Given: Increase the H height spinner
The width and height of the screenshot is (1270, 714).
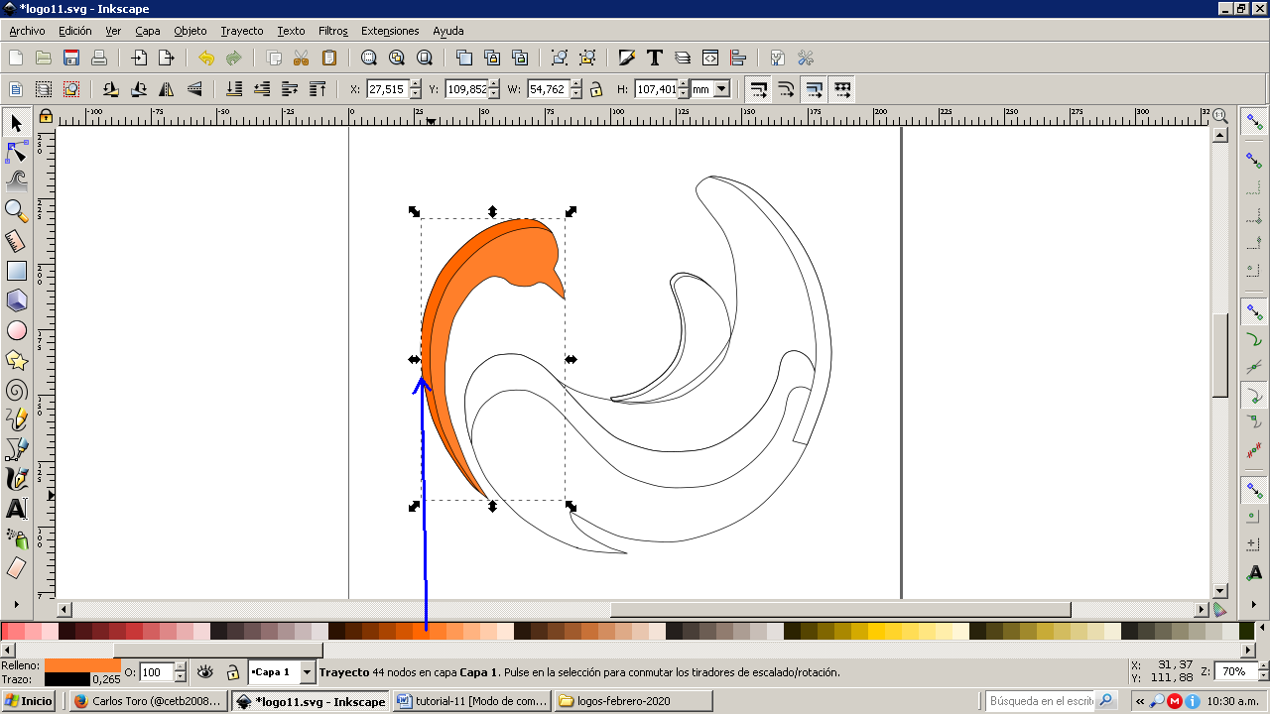Looking at the screenshot, I should 685,84.
